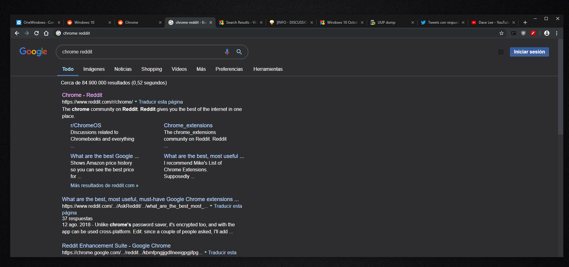Open the Chrome - Reddit result
The width and height of the screenshot is (569, 267).
pos(82,95)
